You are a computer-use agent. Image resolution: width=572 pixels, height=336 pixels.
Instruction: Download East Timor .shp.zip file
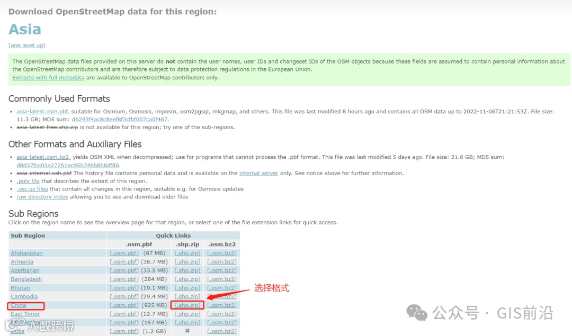click(x=187, y=314)
